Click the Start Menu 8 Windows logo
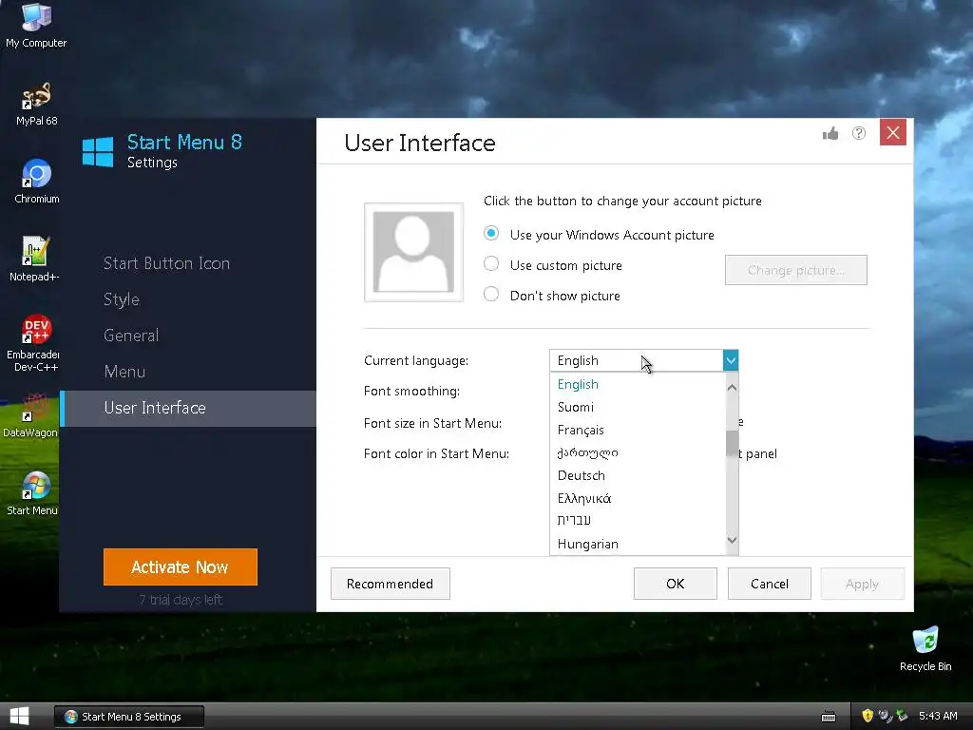Viewport: 973px width, 730px height. [98, 152]
